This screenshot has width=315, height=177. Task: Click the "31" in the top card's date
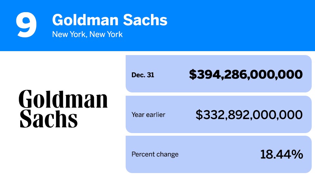click(150, 75)
